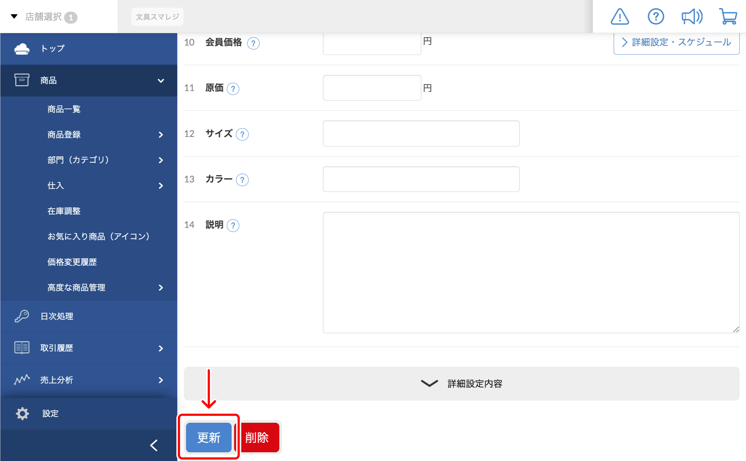Image resolution: width=746 pixels, height=461 pixels.
Task: Open 詳細設定・スケジュール button
Action: (x=676, y=42)
